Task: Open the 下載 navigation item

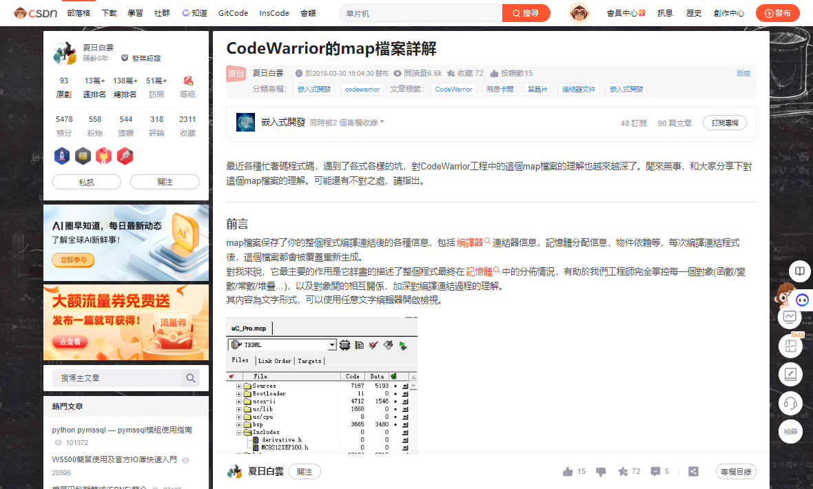Action: tap(110, 13)
